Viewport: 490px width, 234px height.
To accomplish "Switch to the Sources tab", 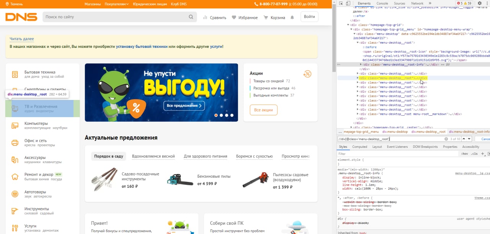I will pyautogui.click(x=399, y=3).
